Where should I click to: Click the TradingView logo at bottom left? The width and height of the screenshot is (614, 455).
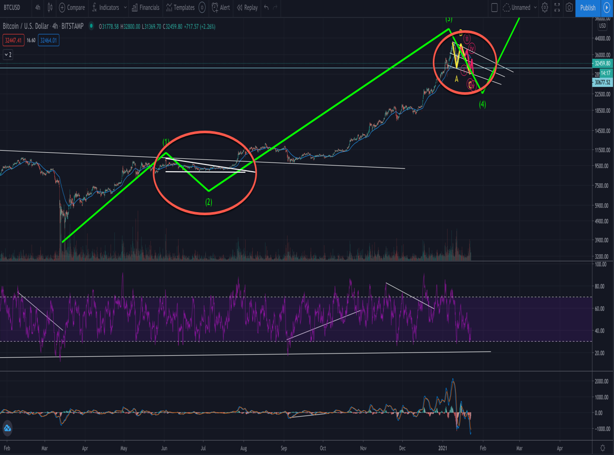8,428
